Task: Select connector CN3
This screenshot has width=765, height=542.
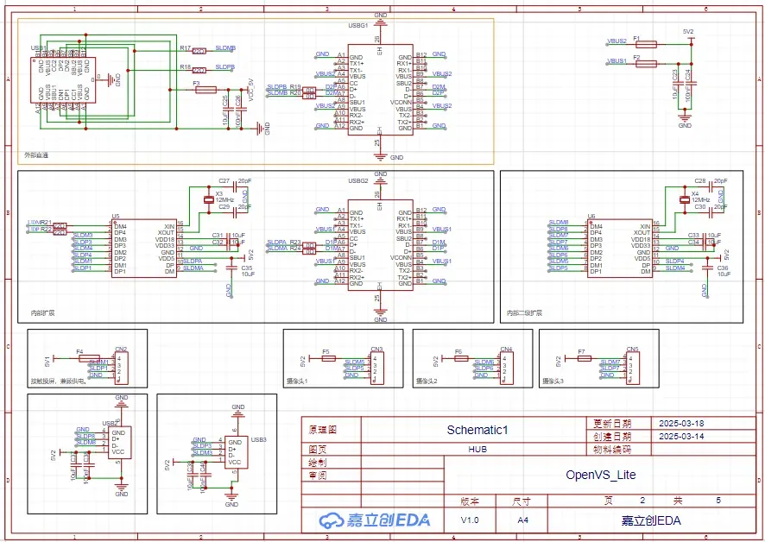Action: tap(376, 368)
